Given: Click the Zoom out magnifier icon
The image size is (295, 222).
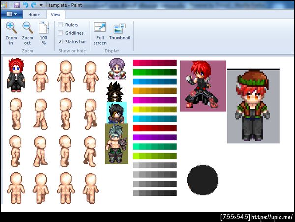Looking at the screenshot, I should tap(28, 28).
